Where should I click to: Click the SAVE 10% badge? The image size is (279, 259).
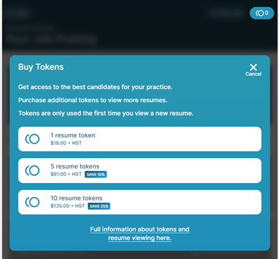pos(96,174)
